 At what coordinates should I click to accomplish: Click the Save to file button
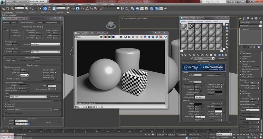[54, 96]
